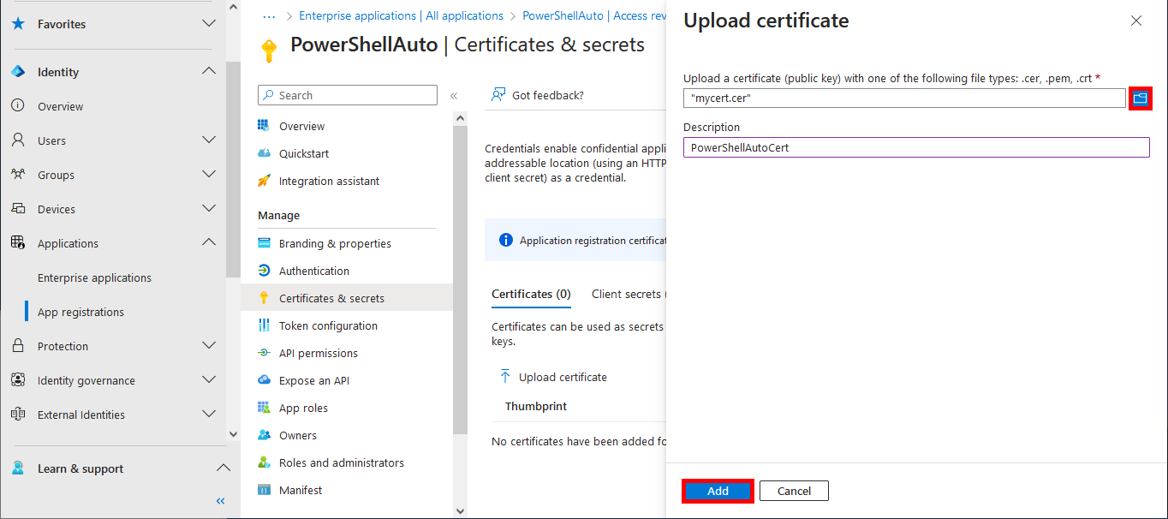Expand the Users section
This screenshot has width=1168, height=519.
pyautogui.click(x=208, y=140)
